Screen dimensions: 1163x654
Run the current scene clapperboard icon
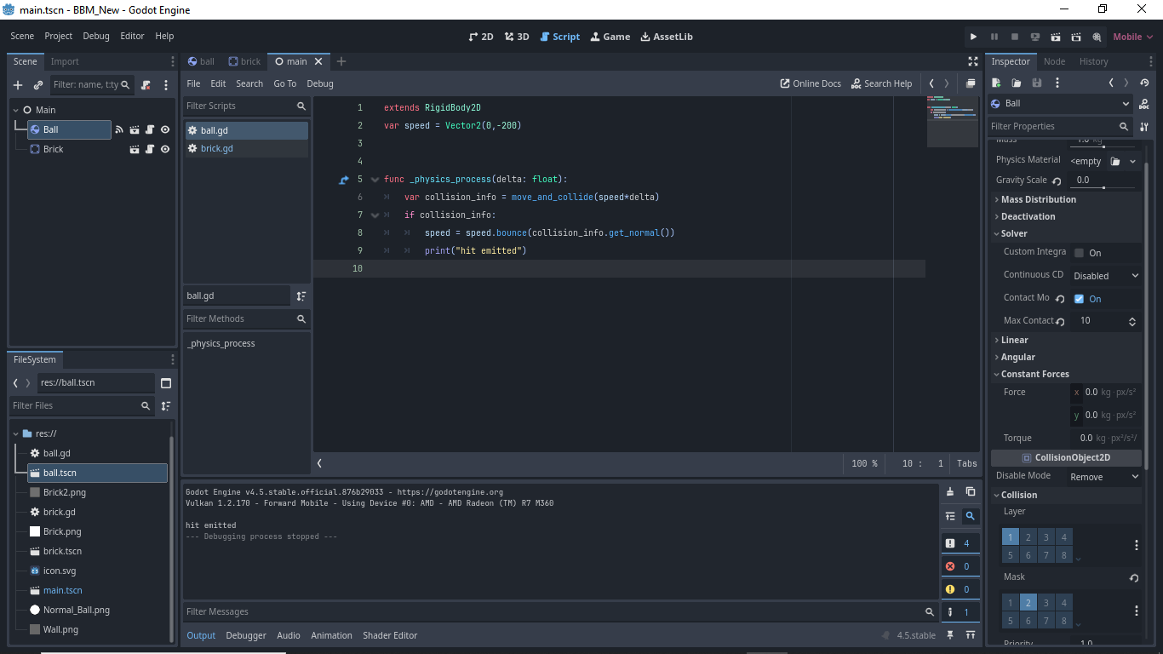[1056, 37]
